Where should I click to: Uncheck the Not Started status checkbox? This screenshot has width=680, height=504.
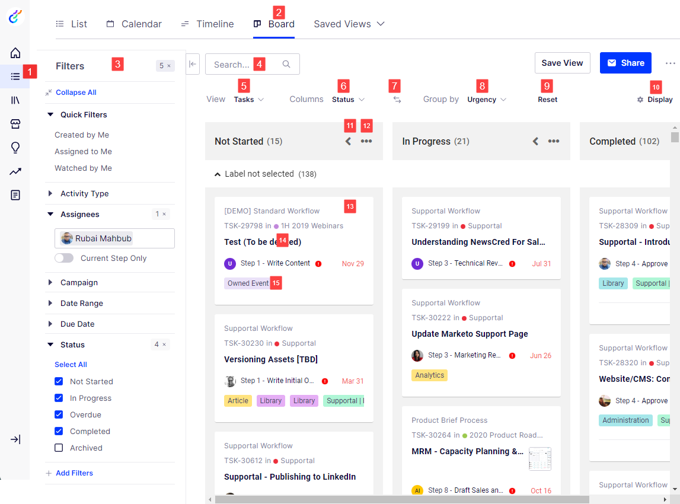59,381
